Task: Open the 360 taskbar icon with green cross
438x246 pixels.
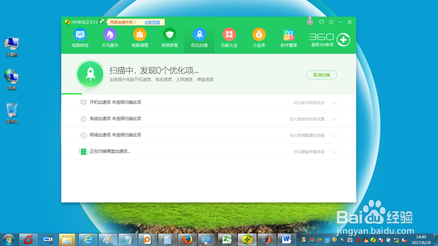Action: pos(247,239)
